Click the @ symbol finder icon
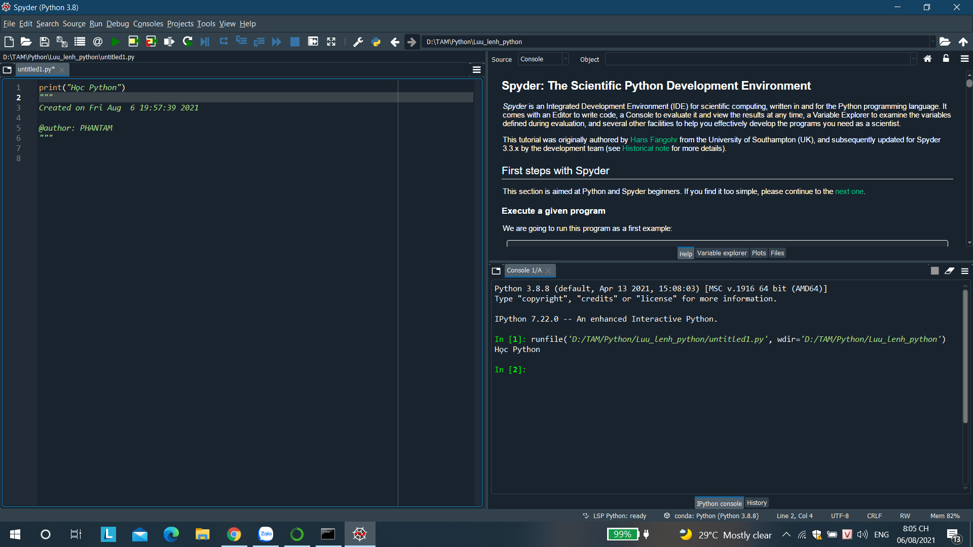The image size is (973, 547). click(x=98, y=42)
